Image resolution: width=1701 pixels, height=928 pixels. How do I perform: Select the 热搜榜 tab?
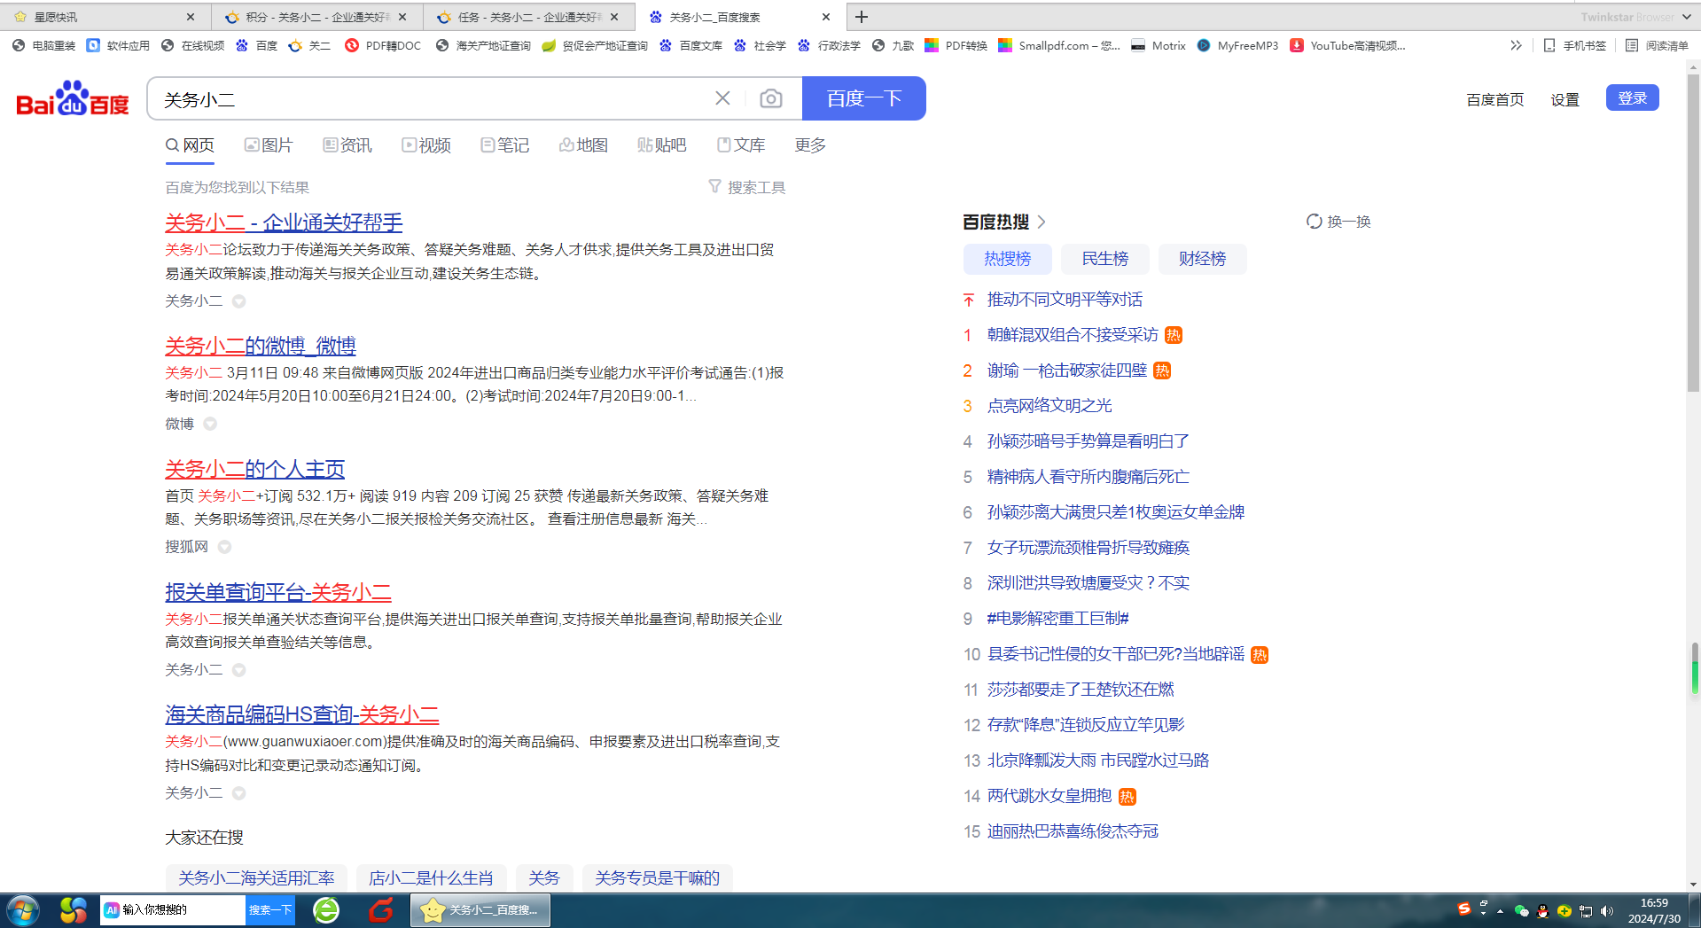[x=1008, y=259]
